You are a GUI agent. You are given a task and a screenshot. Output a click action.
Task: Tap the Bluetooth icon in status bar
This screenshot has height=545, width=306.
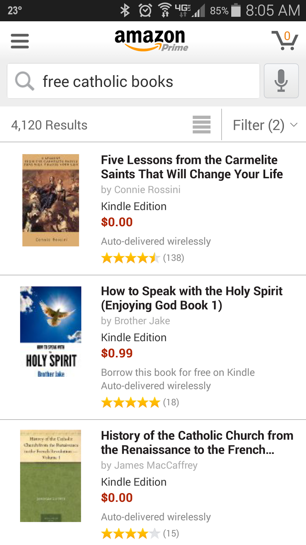(125, 10)
